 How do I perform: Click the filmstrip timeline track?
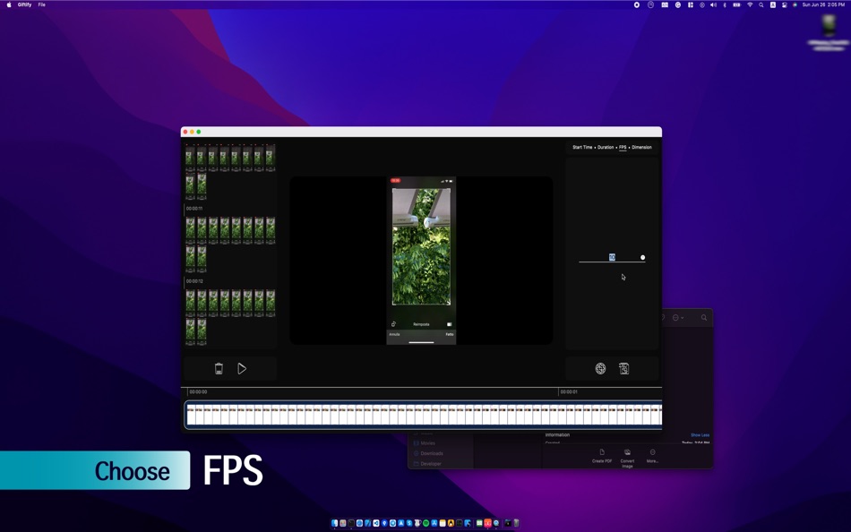424,415
